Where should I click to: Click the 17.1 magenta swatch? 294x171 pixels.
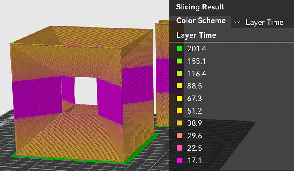[x=179, y=160]
